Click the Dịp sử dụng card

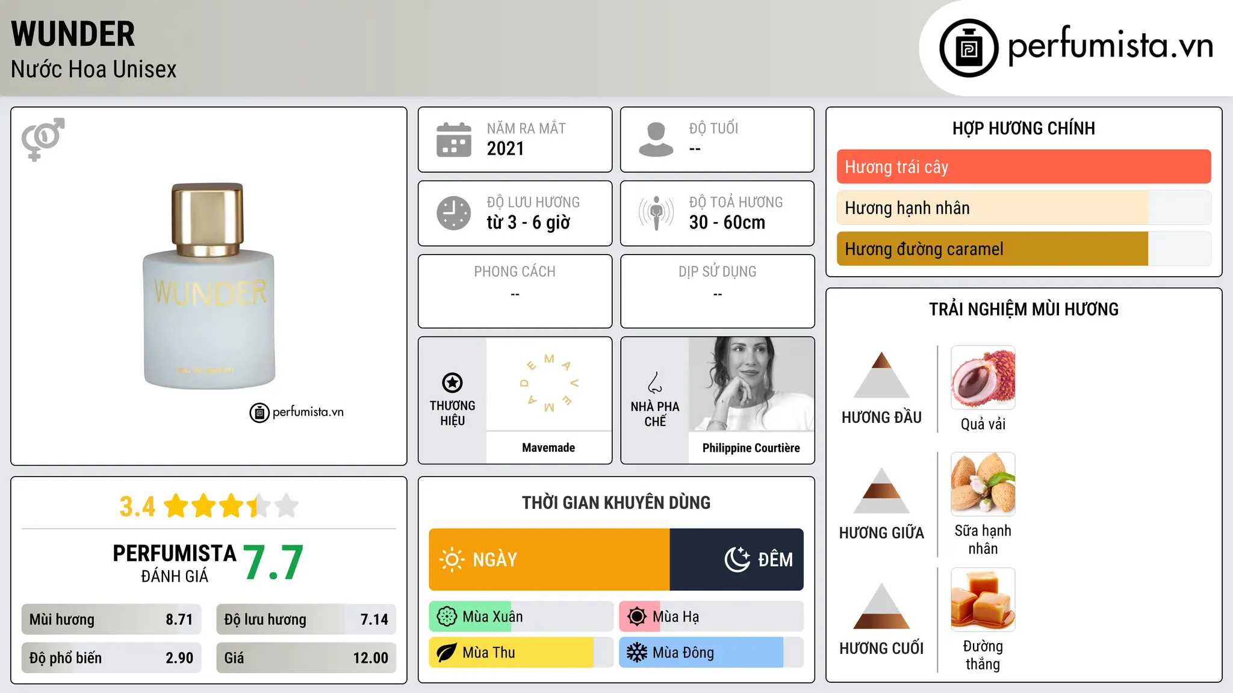pyautogui.click(x=718, y=291)
